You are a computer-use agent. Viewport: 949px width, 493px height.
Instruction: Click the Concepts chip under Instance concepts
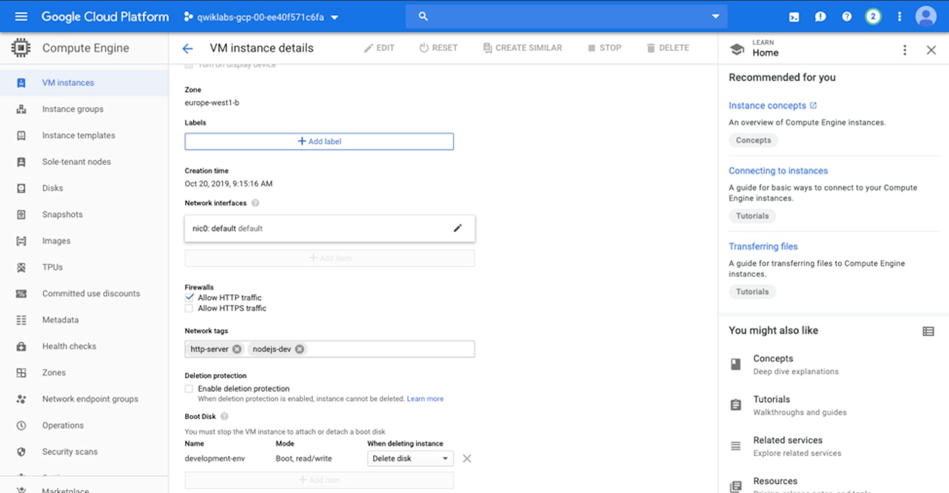pyautogui.click(x=753, y=140)
